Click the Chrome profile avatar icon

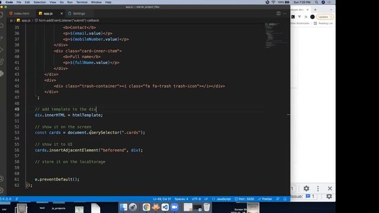point(312,17)
